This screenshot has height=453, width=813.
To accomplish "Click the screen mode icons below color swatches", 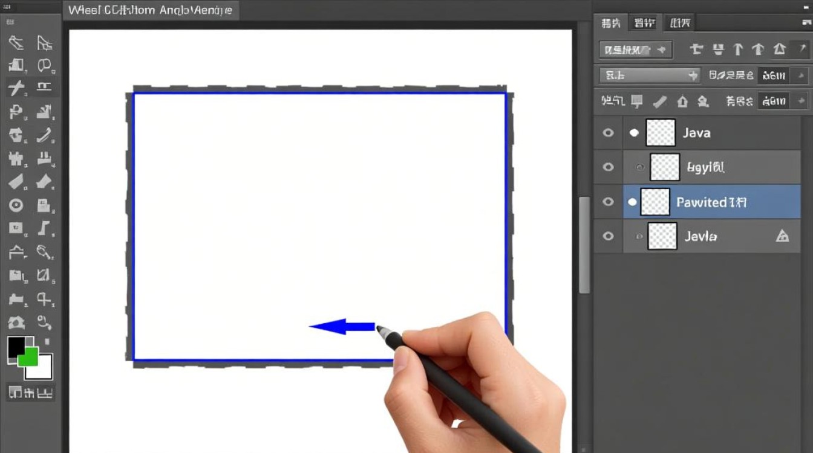I will (x=30, y=393).
